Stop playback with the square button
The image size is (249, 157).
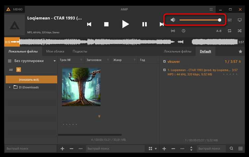click(106, 24)
